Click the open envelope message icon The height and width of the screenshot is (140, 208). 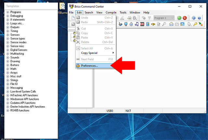point(171,24)
